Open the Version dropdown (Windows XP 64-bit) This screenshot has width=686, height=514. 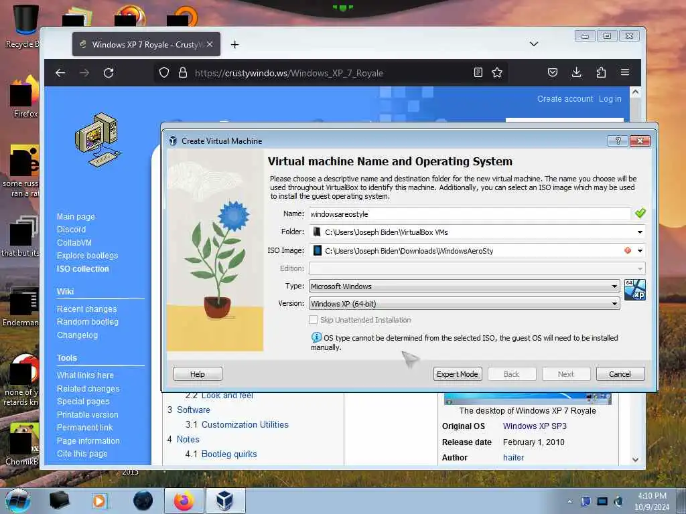point(464,303)
